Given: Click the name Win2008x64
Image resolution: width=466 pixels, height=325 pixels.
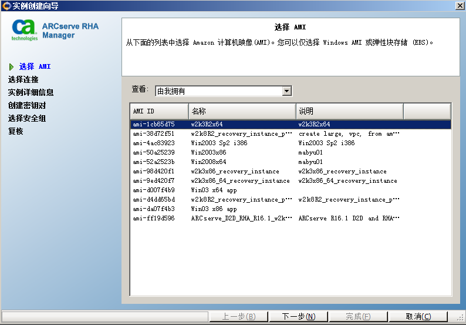Looking at the screenshot, I should point(208,162).
